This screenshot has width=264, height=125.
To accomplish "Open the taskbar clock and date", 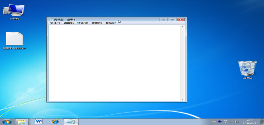I will 250,121.
